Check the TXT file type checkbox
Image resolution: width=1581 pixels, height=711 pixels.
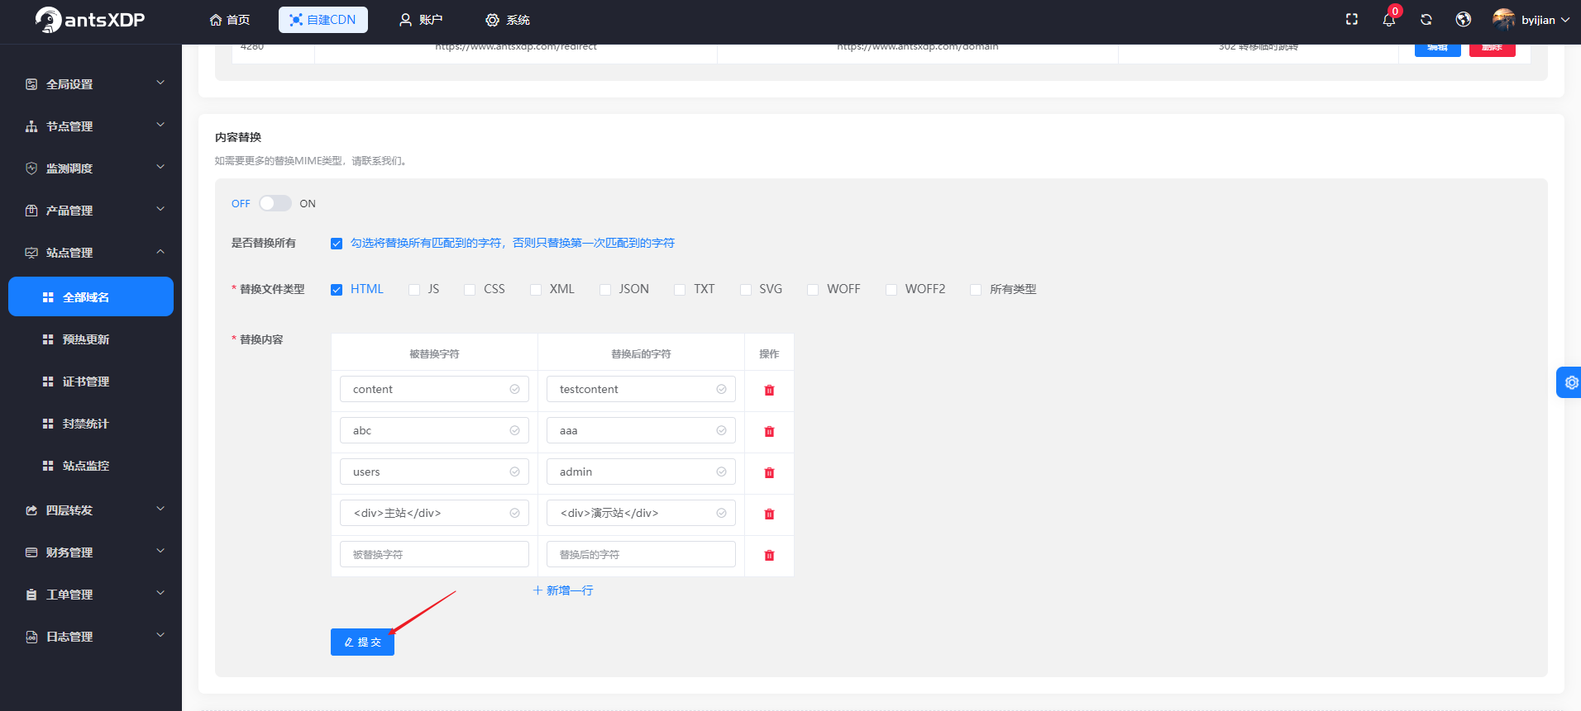680,290
